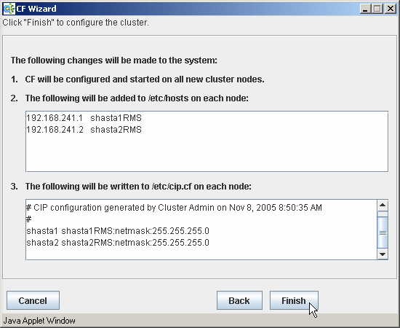Click the /etc/cip.cf heading text
The width and height of the screenshot is (400, 328).
click(138, 187)
